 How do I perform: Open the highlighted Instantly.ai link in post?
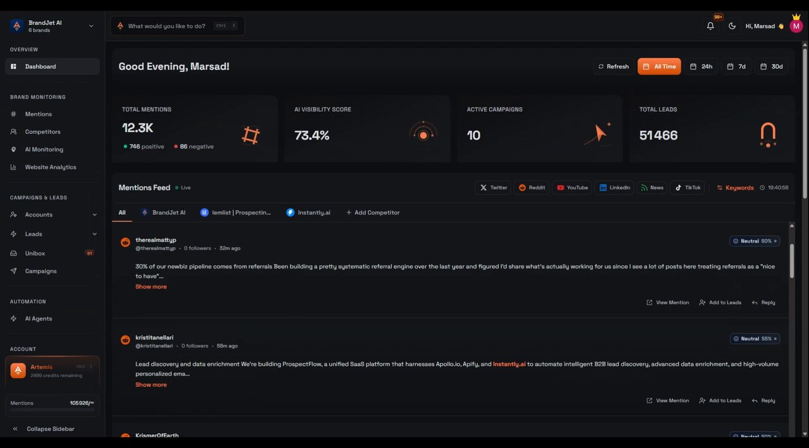[509, 365]
